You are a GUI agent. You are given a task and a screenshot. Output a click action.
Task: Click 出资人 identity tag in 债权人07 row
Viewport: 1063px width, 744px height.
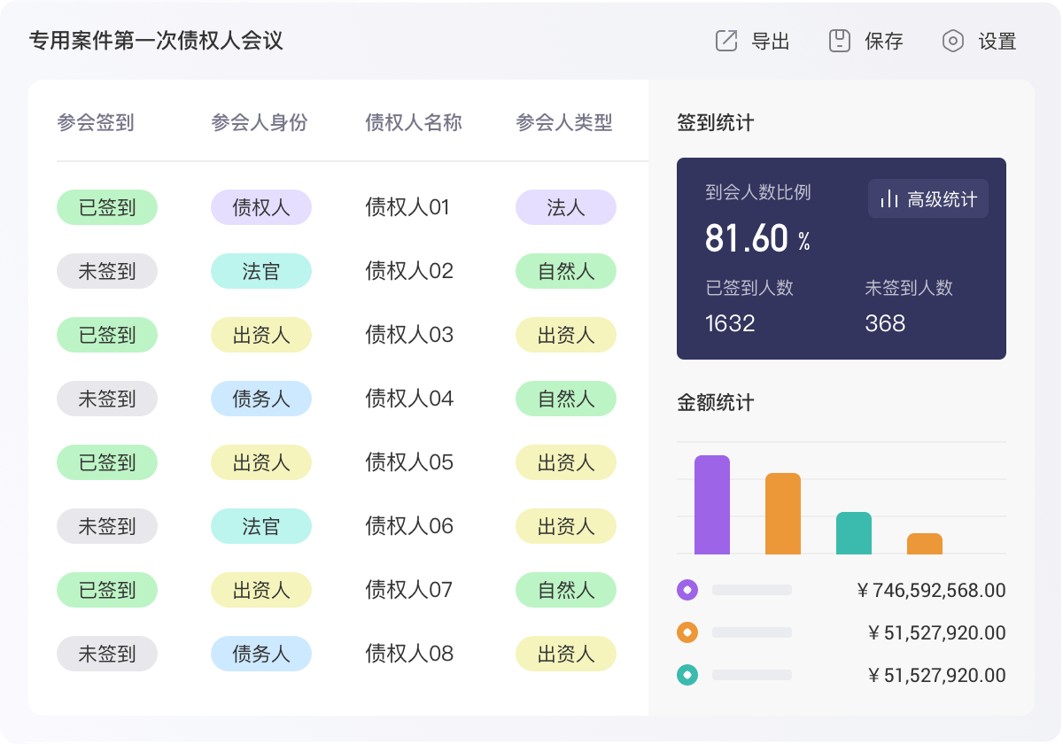261,590
